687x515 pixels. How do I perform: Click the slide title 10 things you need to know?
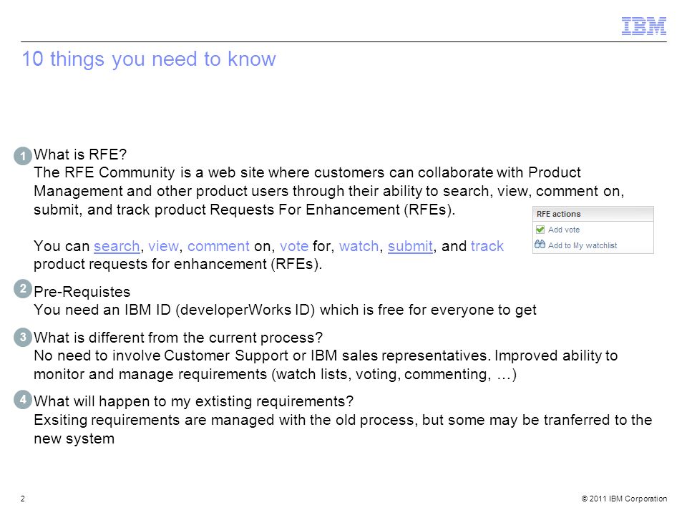click(149, 59)
